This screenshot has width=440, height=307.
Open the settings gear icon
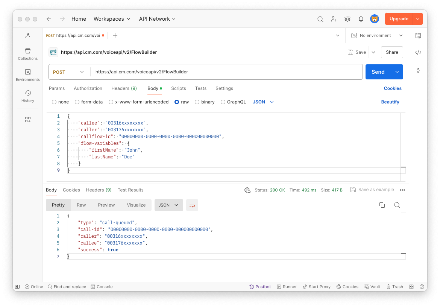click(347, 19)
